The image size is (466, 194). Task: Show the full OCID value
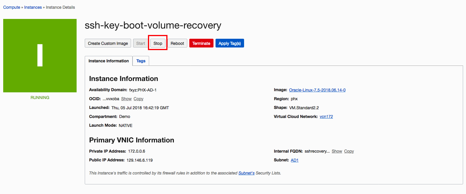(x=126, y=99)
